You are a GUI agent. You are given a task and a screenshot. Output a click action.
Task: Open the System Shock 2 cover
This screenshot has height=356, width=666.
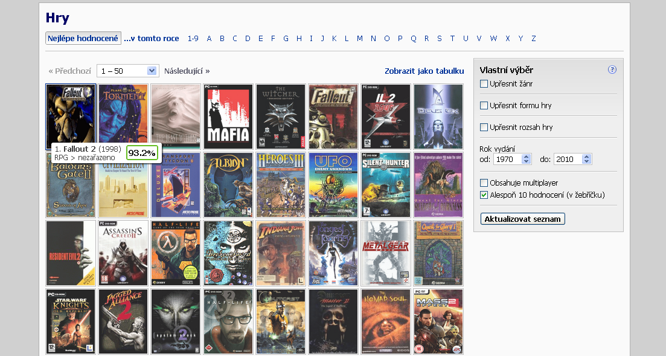(x=176, y=322)
